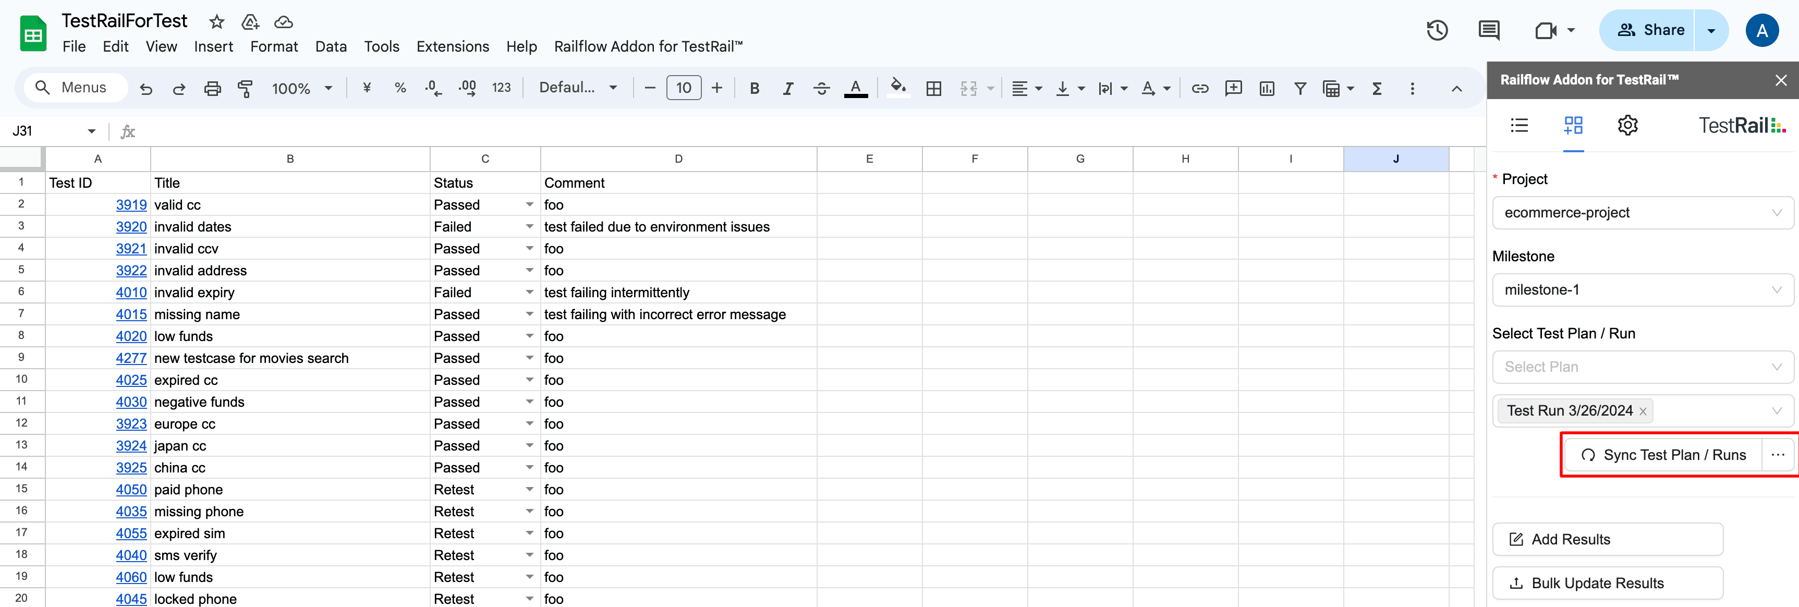The height and width of the screenshot is (607, 1799).
Task: Open status dropdown for invalid dates row
Action: (x=529, y=226)
